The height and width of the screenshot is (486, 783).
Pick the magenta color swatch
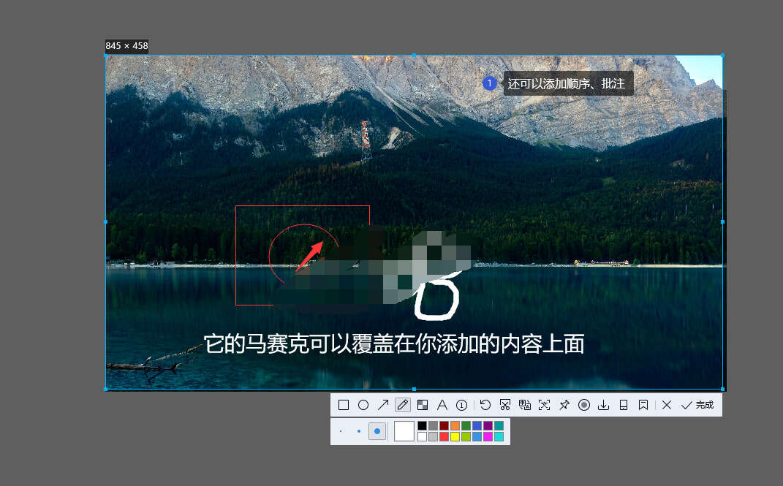coord(488,436)
